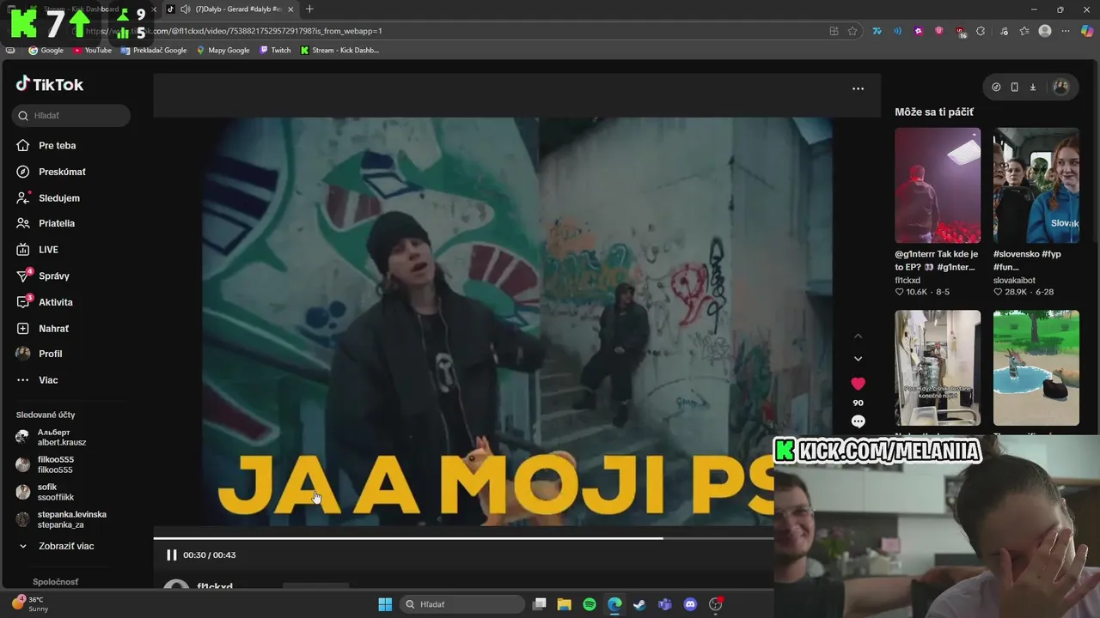
Task: Open Spotify from the taskbar
Action: click(590, 604)
